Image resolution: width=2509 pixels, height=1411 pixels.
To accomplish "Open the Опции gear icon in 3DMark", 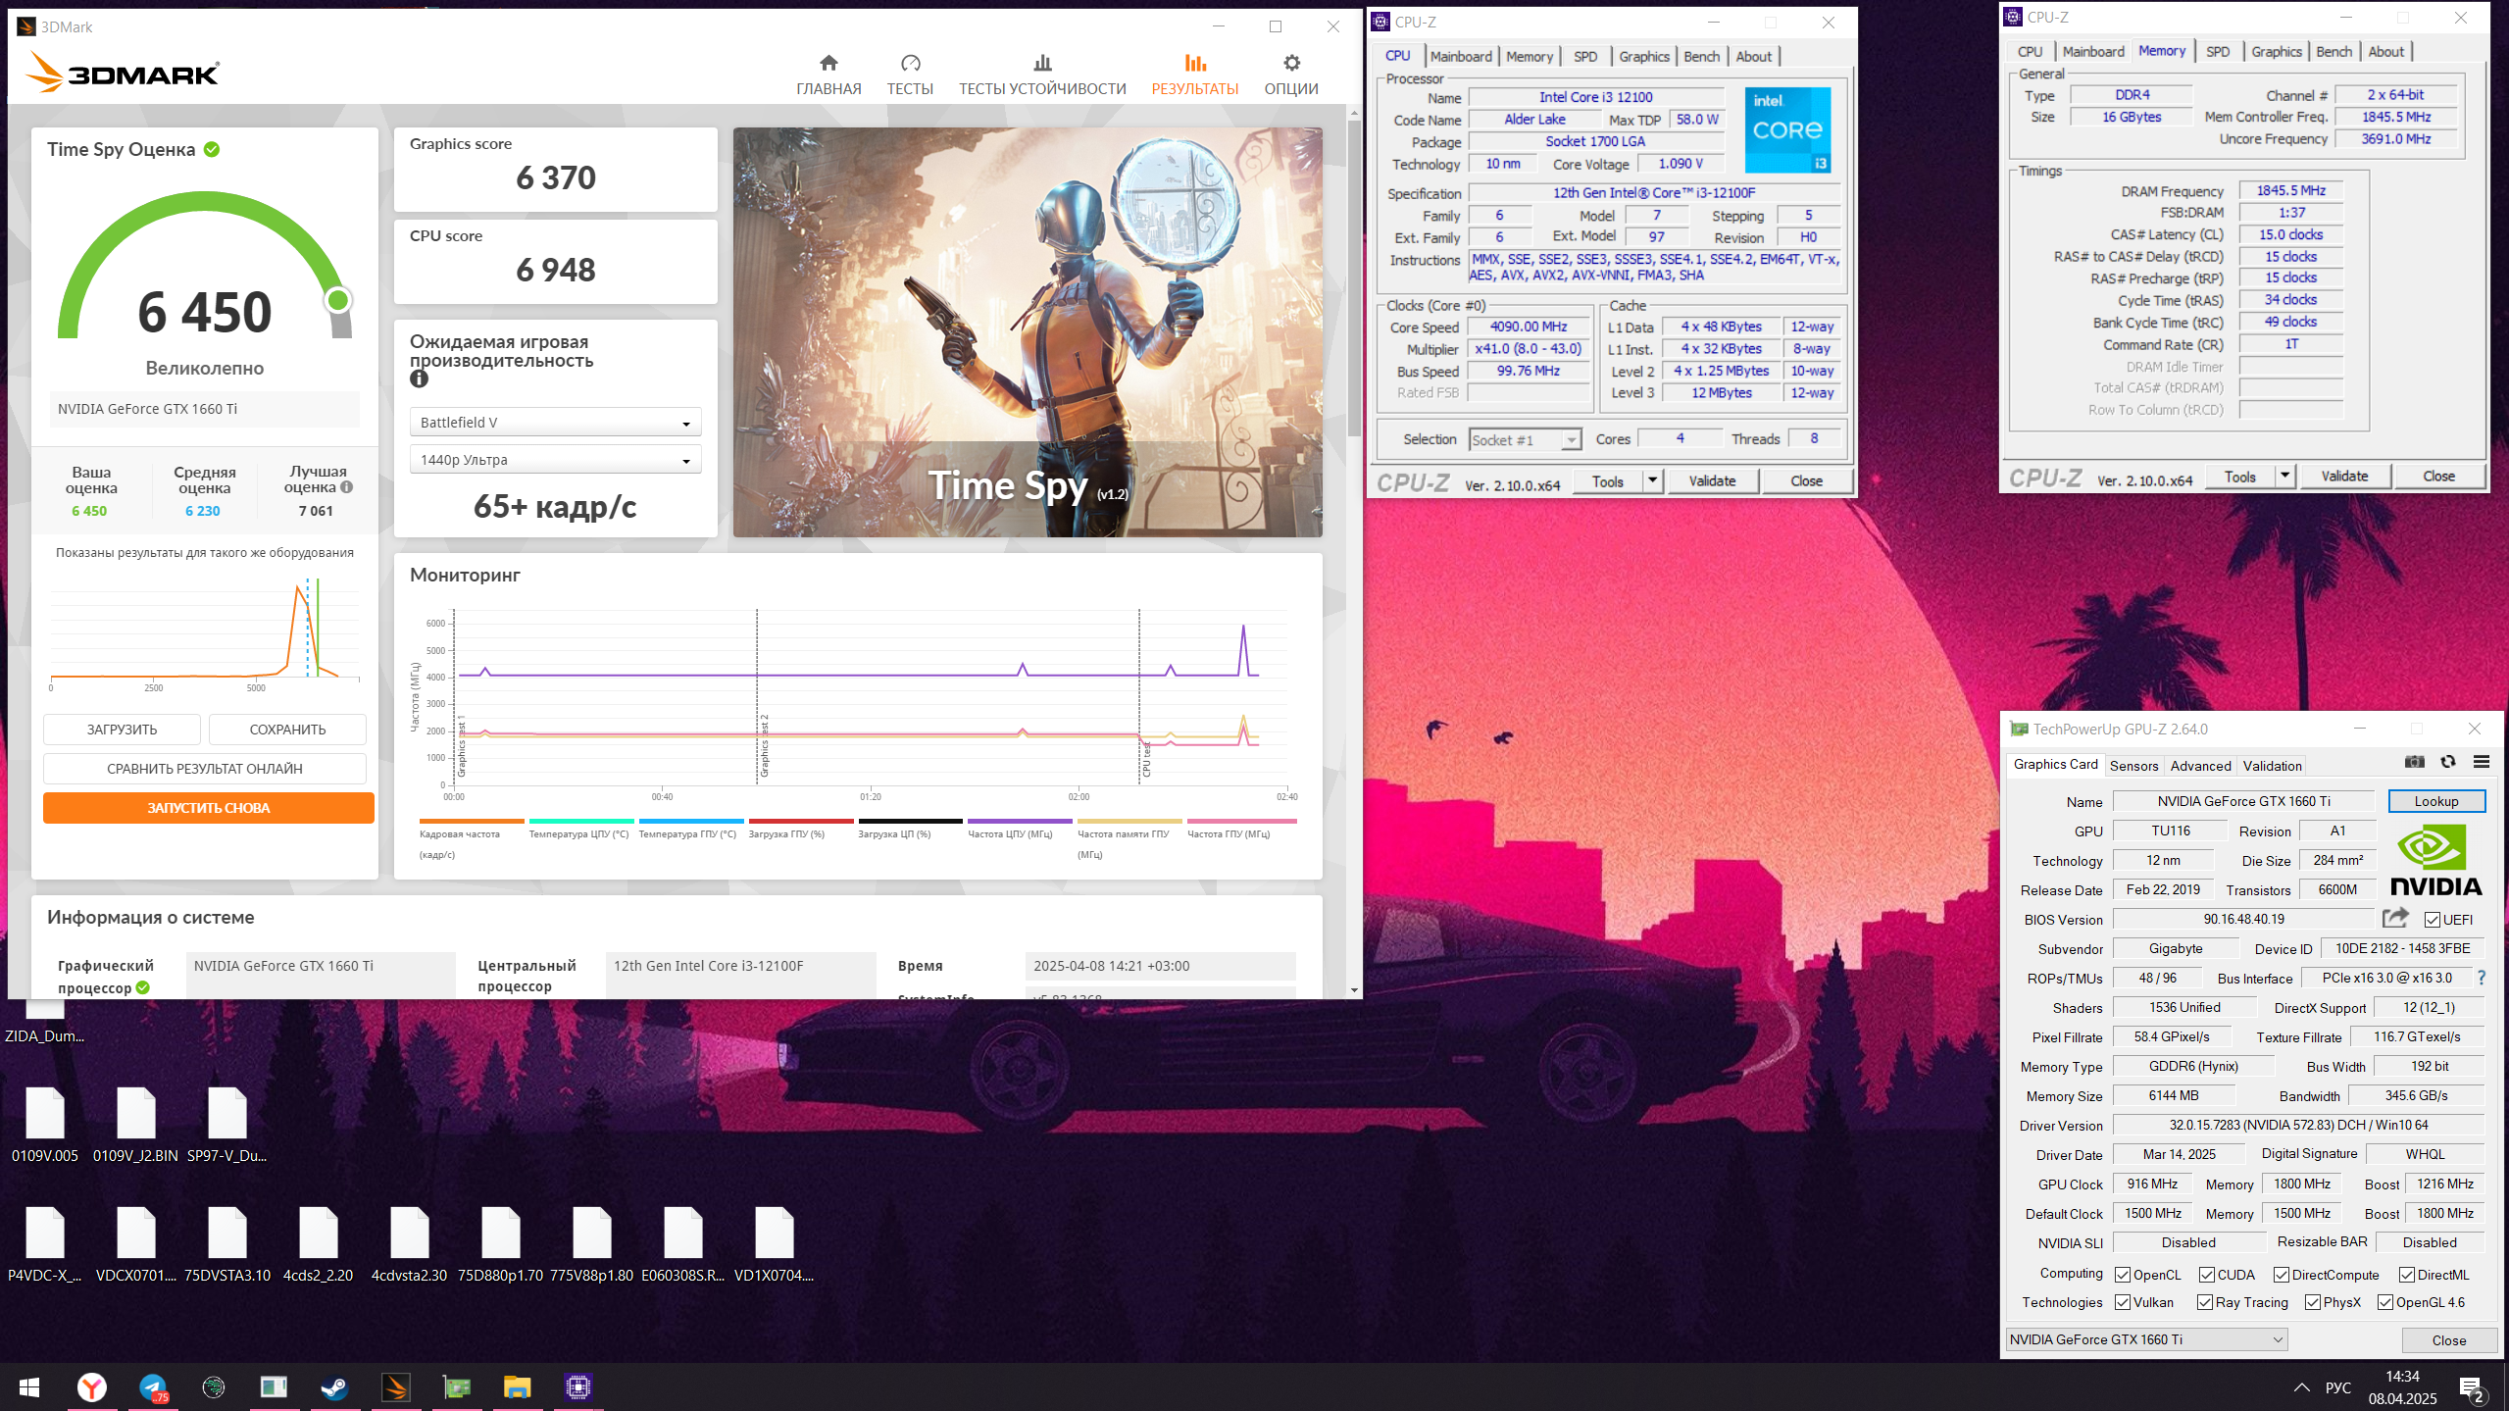I will [x=1291, y=63].
